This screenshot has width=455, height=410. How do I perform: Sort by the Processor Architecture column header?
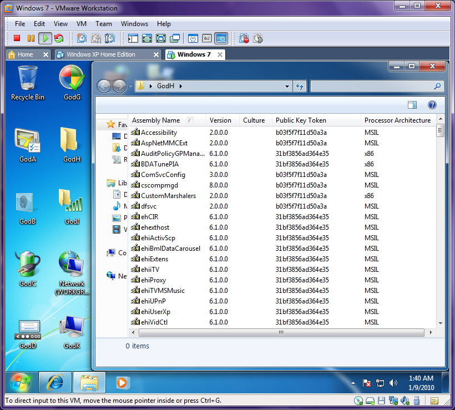[398, 120]
